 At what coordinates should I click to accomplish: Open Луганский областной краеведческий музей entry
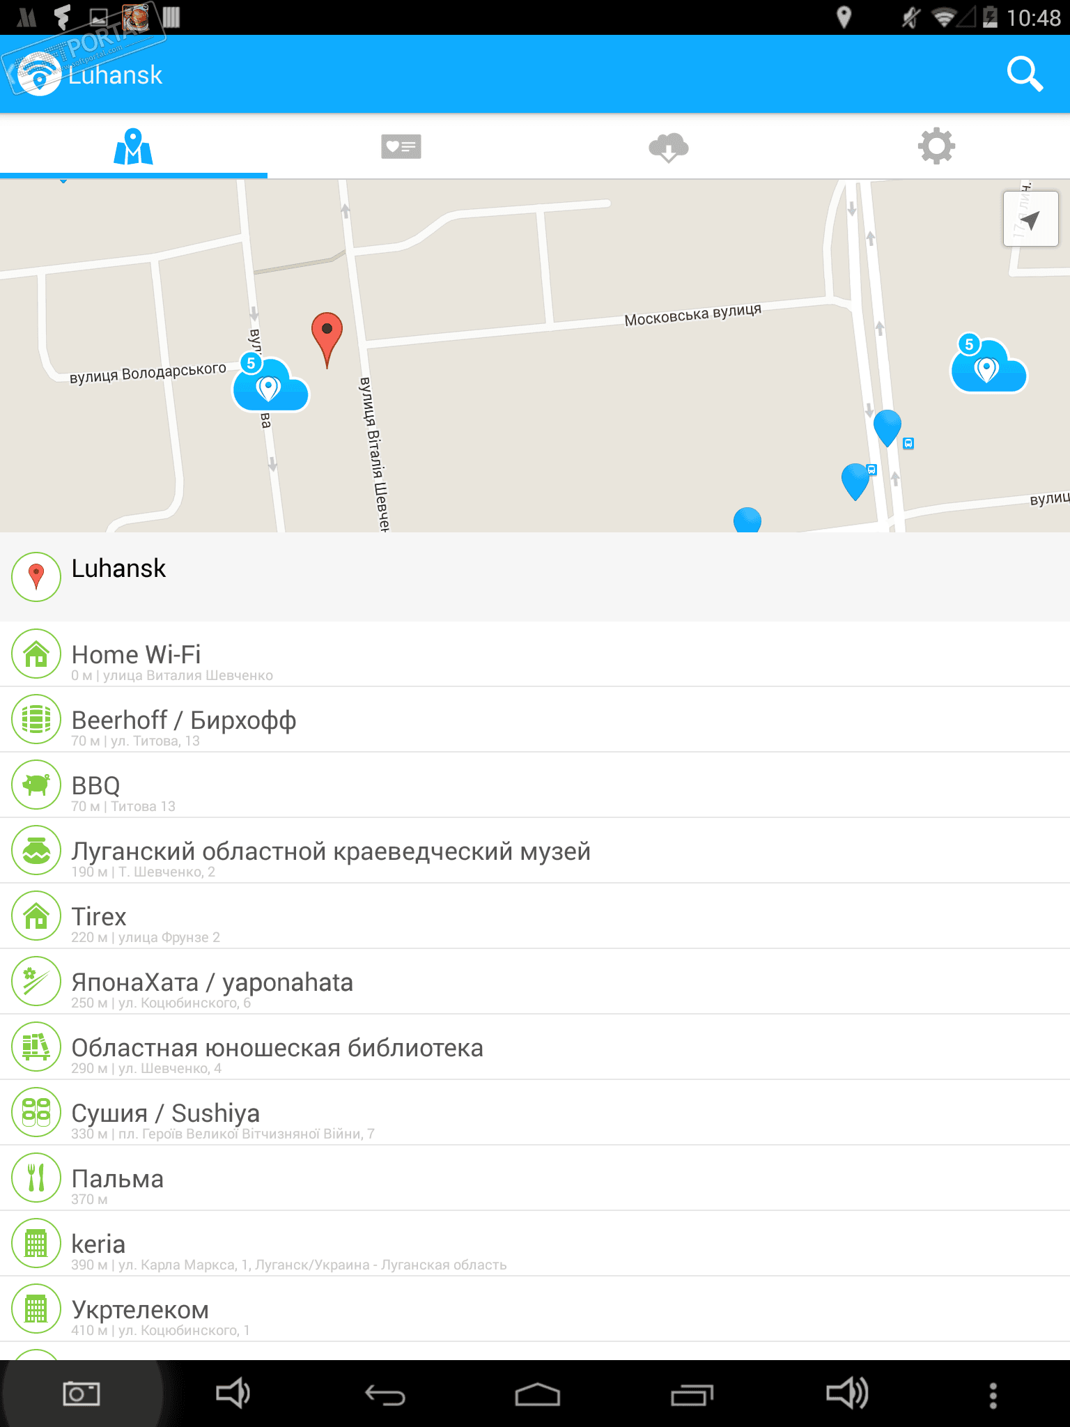click(535, 851)
